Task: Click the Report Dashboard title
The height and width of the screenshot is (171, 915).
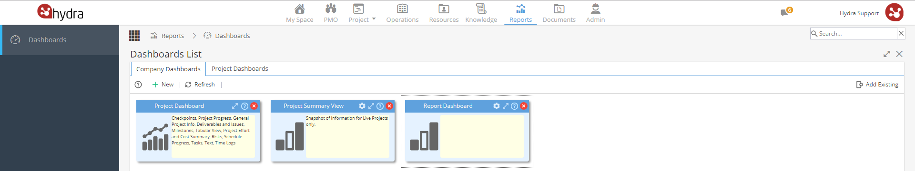Action: [448, 106]
